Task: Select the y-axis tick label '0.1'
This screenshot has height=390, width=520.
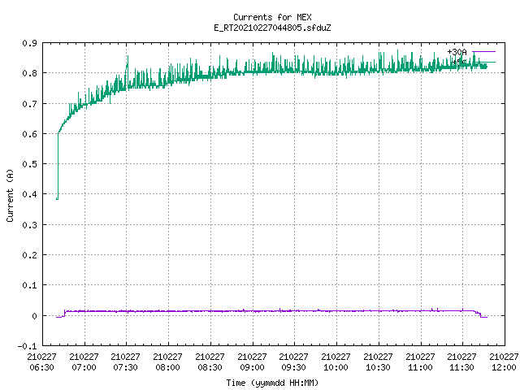Action: click(x=29, y=285)
